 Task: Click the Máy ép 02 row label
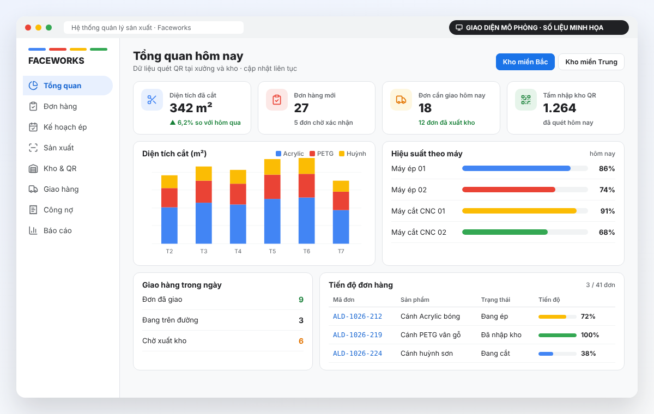(409, 190)
